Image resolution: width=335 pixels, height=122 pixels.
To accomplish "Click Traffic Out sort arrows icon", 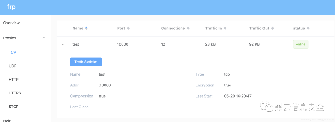I will click(x=273, y=28).
